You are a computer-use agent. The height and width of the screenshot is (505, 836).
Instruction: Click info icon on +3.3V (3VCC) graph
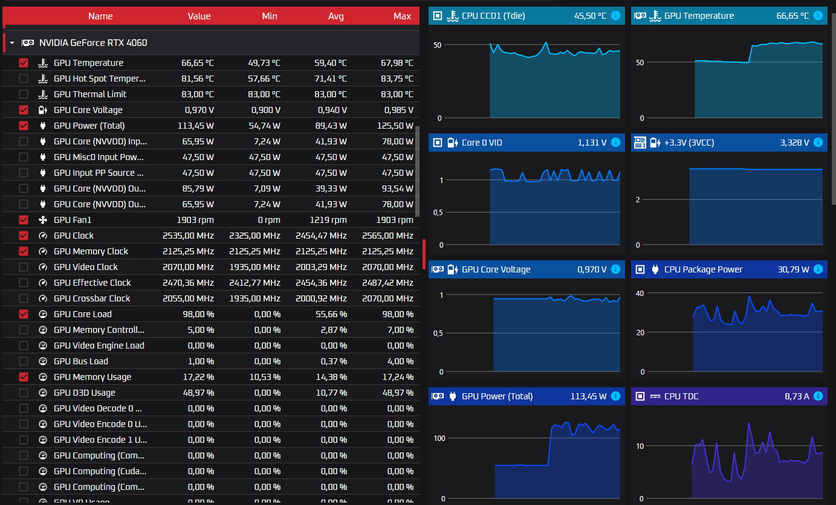[x=818, y=143]
